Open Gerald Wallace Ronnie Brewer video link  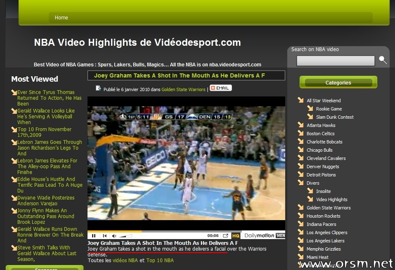tap(50, 235)
